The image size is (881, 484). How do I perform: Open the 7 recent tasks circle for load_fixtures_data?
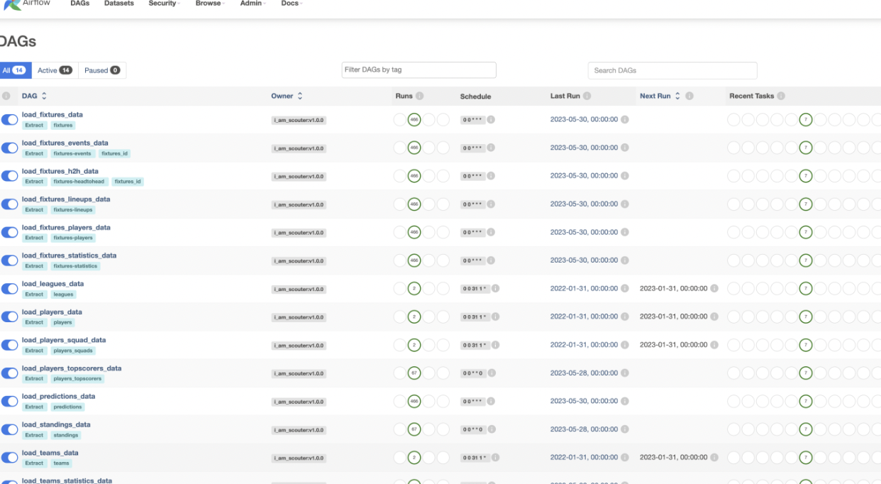click(805, 120)
